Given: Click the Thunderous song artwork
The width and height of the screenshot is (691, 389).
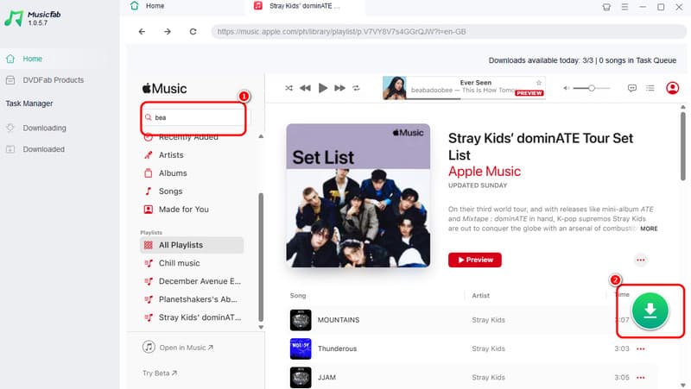Looking at the screenshot, I should 301,348.
